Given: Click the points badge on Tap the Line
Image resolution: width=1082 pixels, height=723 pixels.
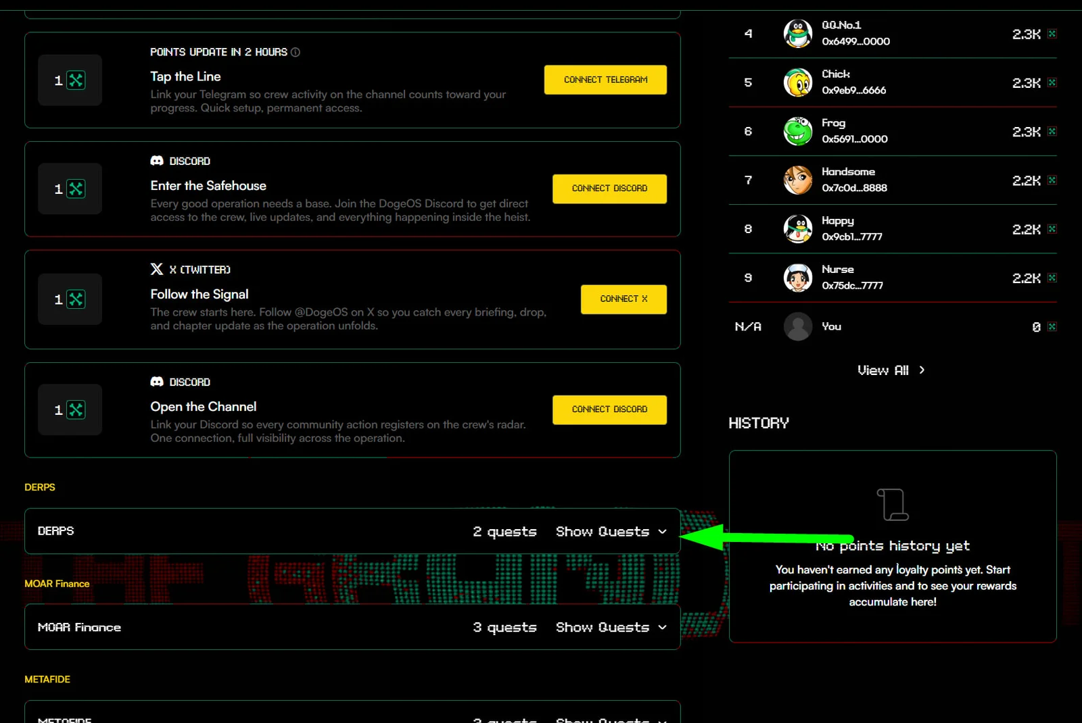Looking at the screenshot, I should click(x=70, y=80).
